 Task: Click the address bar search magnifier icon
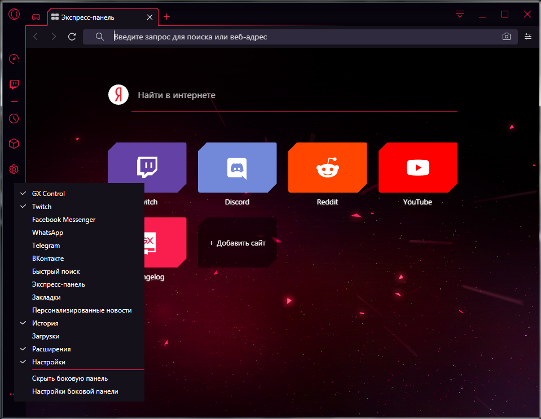point(100,37)
